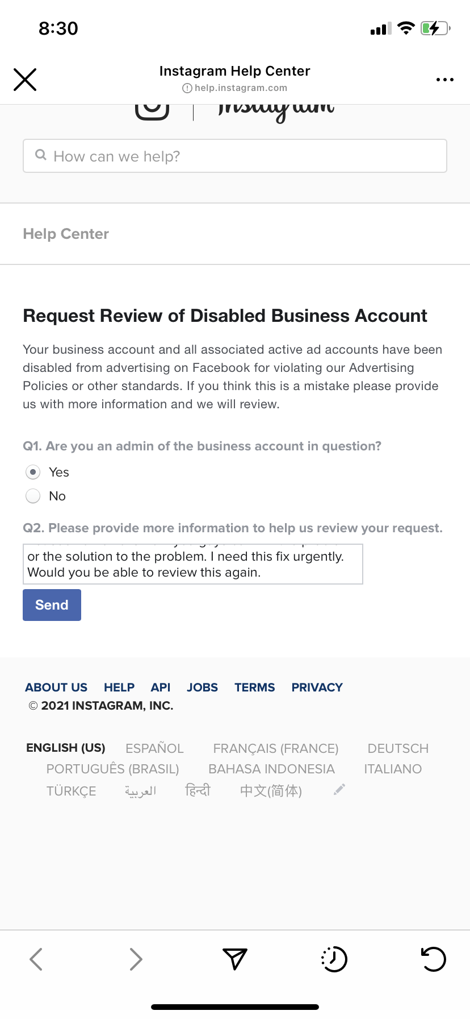Open the Help Center link
The image size is (470, 1019).
tap(66, 234)
